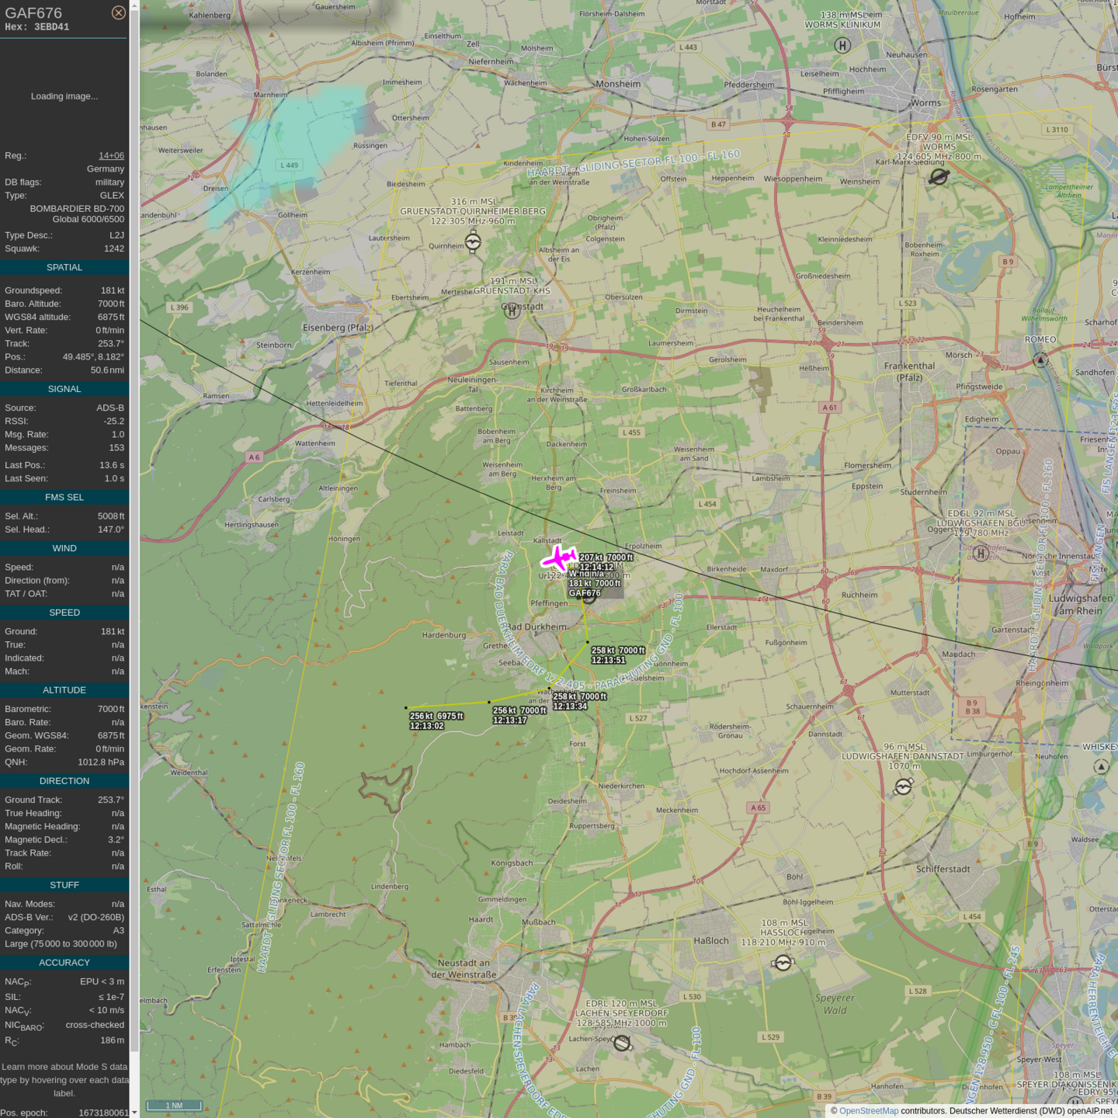Click the Grünstadt KHS heliport icon
Viewport: 1118px width, 1118px height.
click(512, 311)
